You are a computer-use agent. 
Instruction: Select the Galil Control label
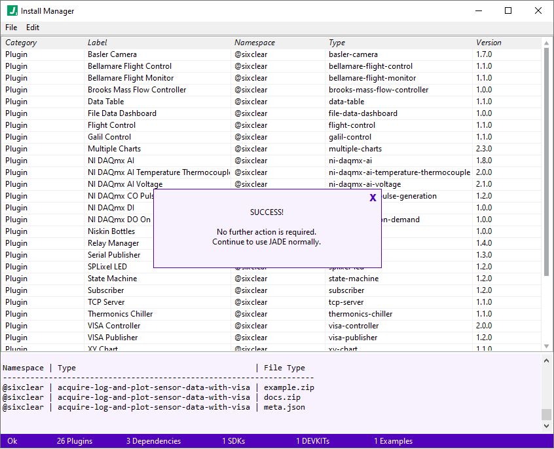click(109, 137)
